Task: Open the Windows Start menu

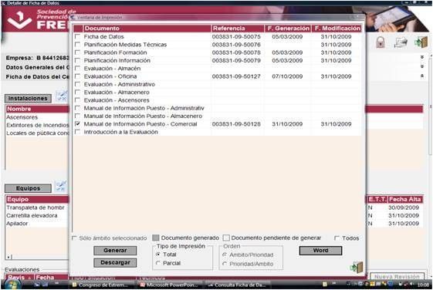Action: (x=12, y=285)
